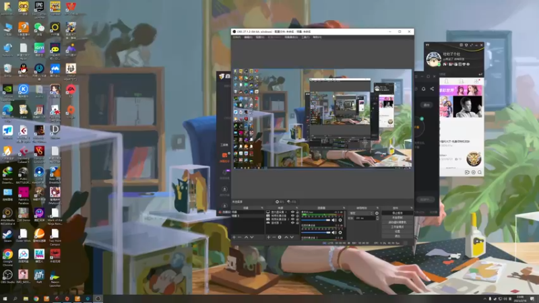Pop out the Scenes dock via header icon

click(x=262, y=208)
